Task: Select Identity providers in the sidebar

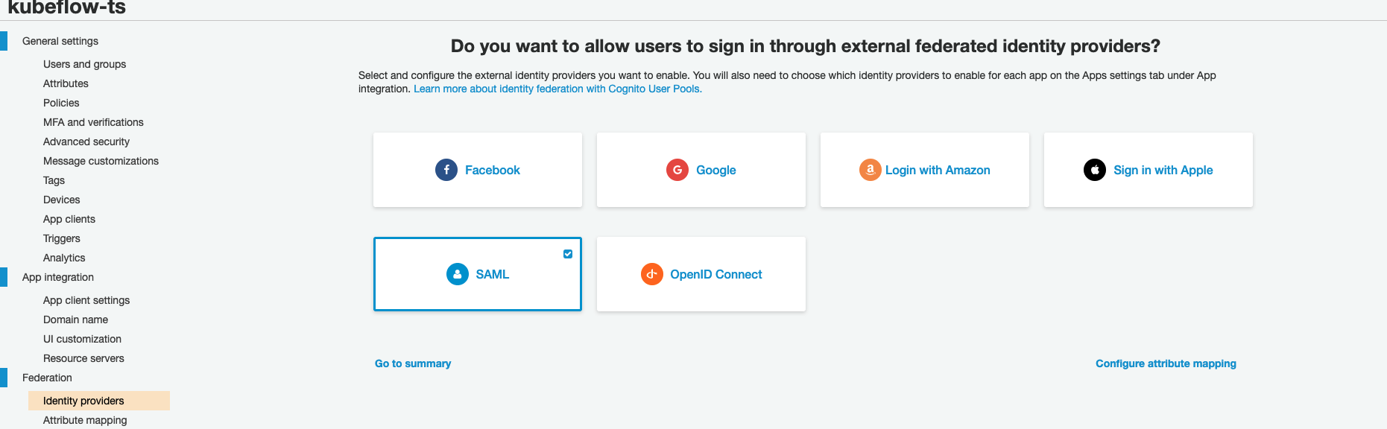Action: point(82,401)
